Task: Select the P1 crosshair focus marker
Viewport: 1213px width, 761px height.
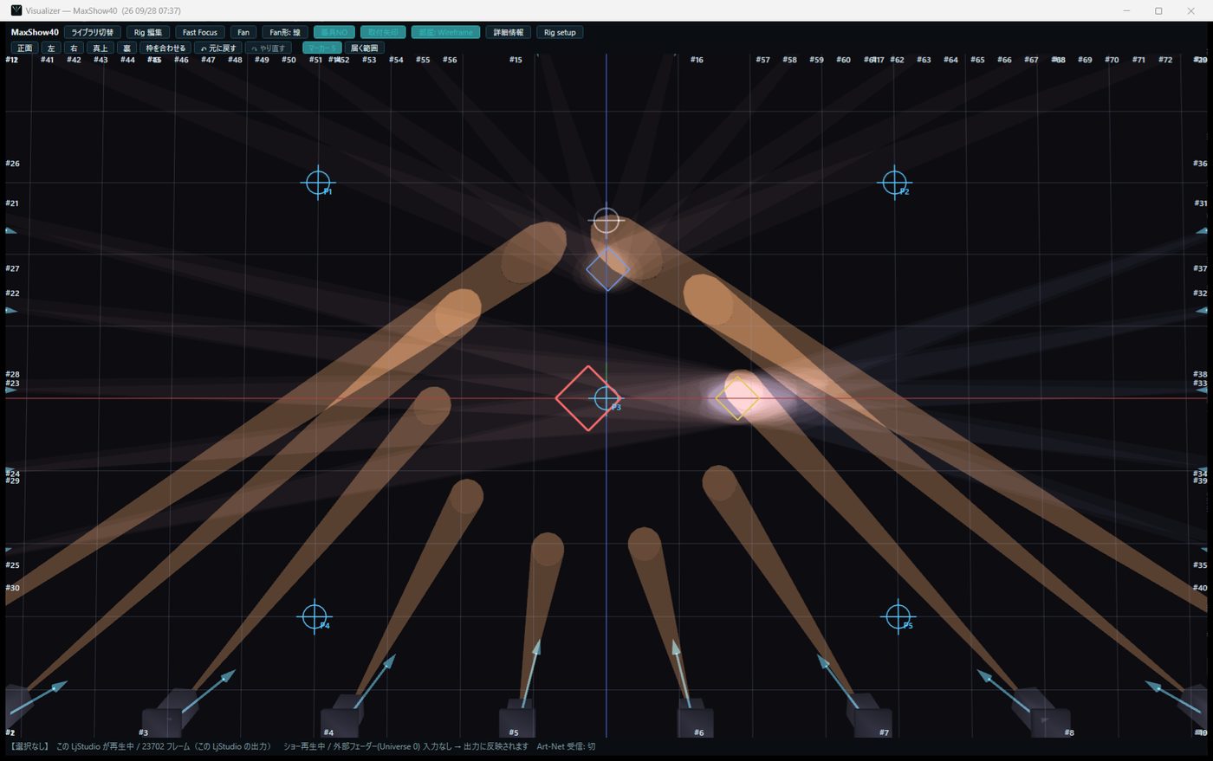Action: click(x=317, y=183)
